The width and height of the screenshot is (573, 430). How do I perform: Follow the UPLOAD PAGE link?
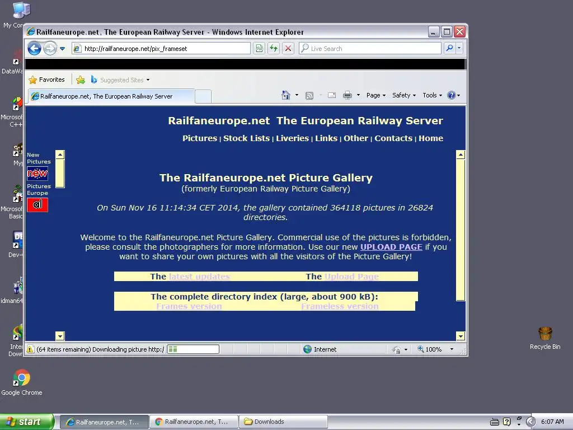[391, 247]
